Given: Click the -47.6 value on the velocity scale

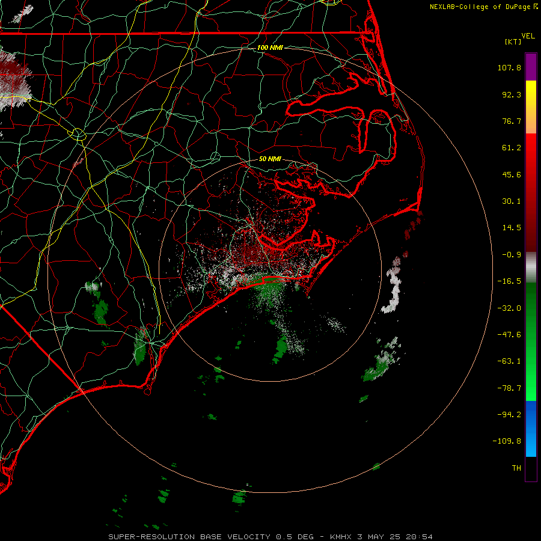Looking at the screenshot, I should [x=509, y=335].
